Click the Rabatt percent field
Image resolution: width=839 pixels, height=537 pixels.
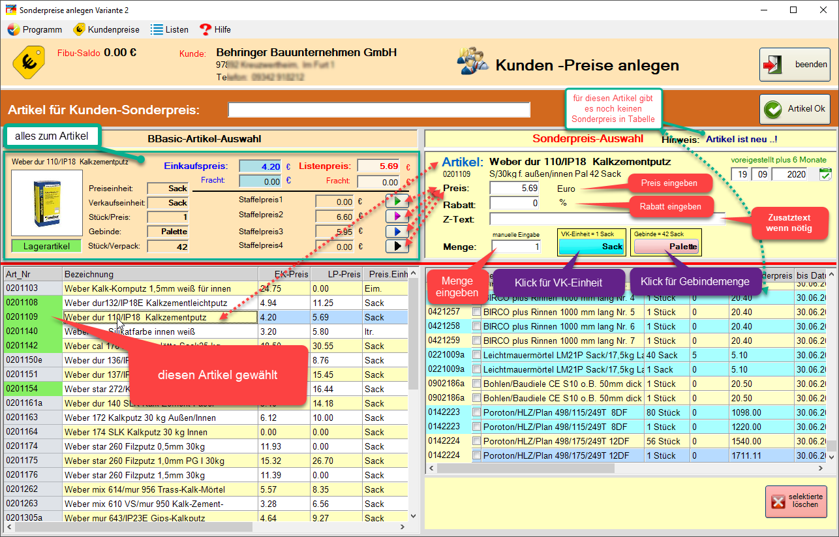[515, 203]
